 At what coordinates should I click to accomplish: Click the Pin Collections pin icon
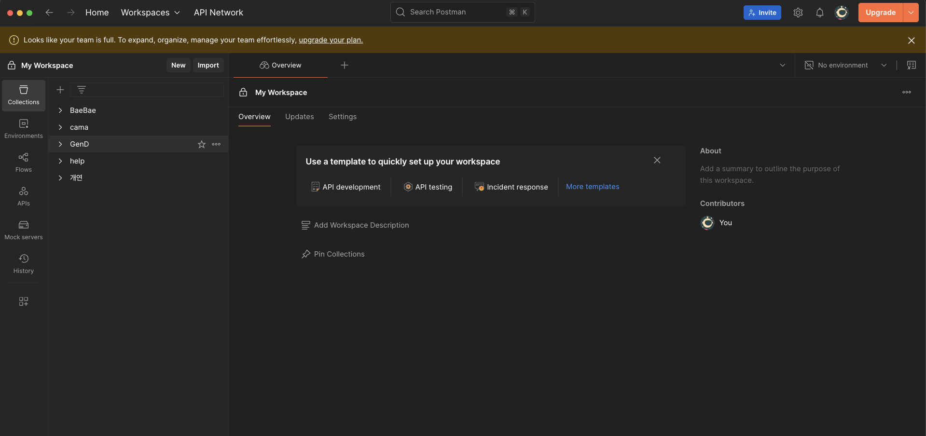coord(306,254)
